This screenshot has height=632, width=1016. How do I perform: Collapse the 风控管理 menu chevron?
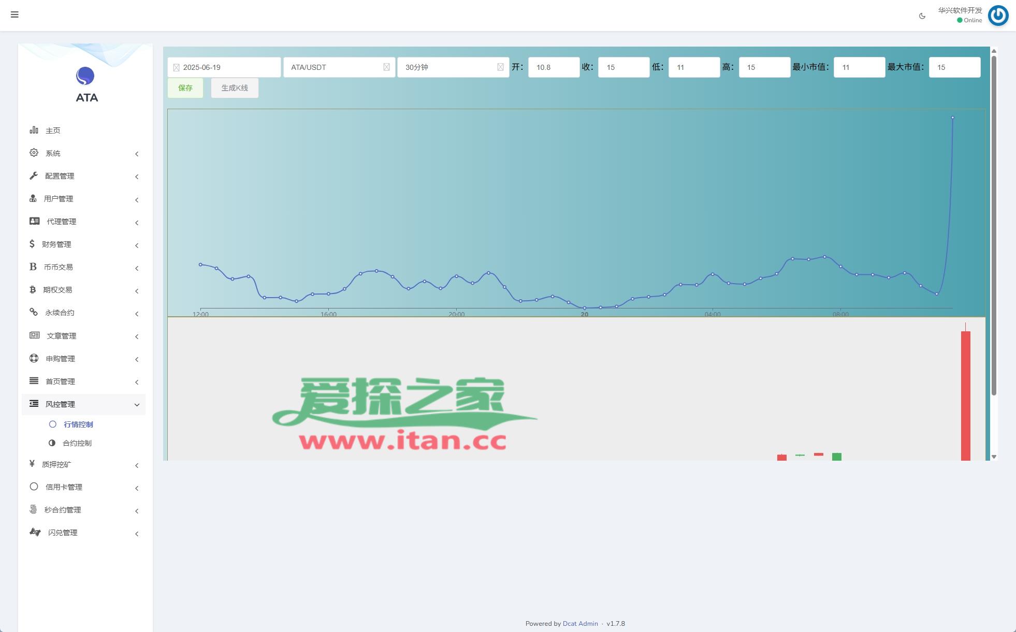pos(137,405)
